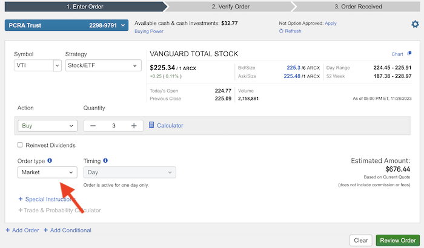Click the refresh icon under Not Option Approved
The image size is (424, 248).
(281, 31)
